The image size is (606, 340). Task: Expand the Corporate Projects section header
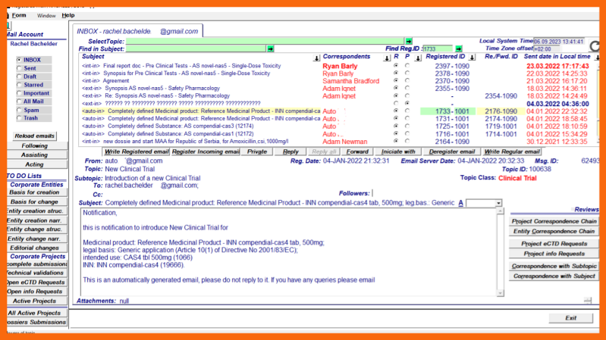point(36,256)
